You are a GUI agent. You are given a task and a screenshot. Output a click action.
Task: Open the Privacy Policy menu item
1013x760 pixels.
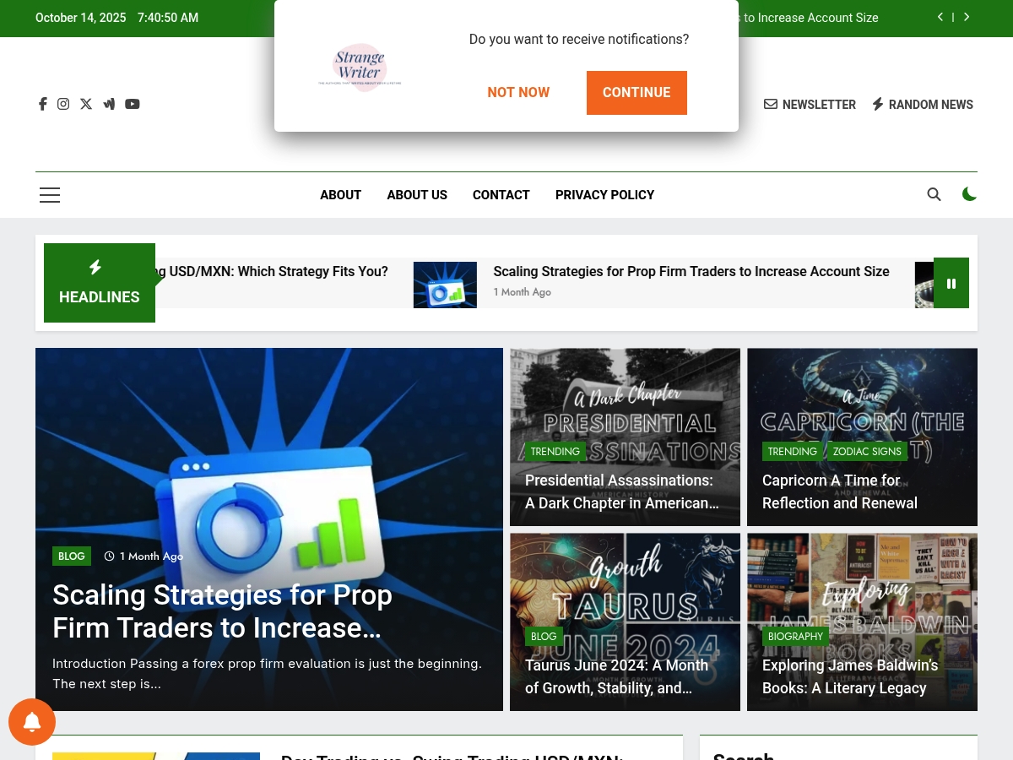pyautogui.click(x=604, y=195)
